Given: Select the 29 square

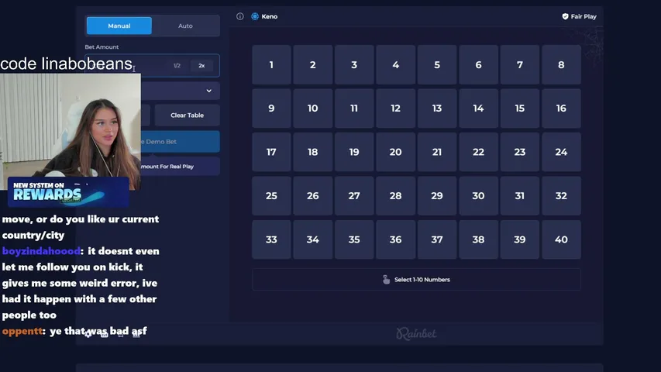Looking at the screenshot, I should tap(437, 196).
